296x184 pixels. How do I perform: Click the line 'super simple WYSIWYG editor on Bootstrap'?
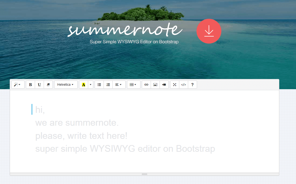[125, 149]
